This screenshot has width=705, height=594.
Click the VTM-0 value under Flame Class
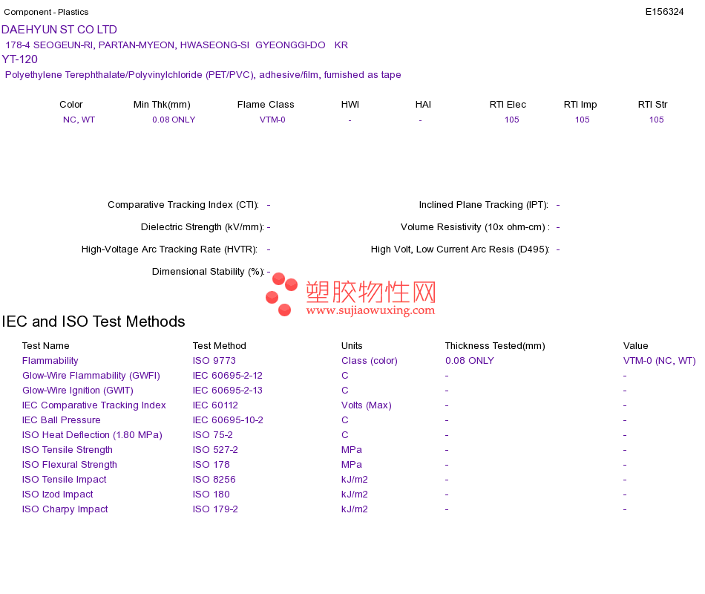click(272, 120)
